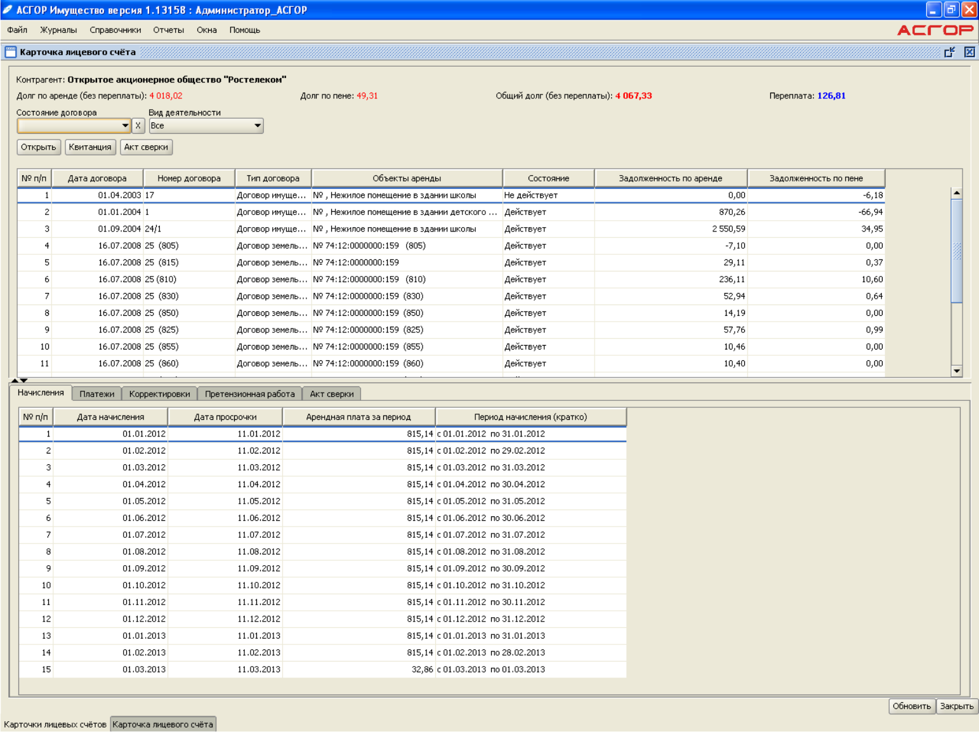Switch to the 'Карточки лицевых счётов' window tab
This screenshot has width=979, height=732.
pyautogui.click(x=55, y=724)
